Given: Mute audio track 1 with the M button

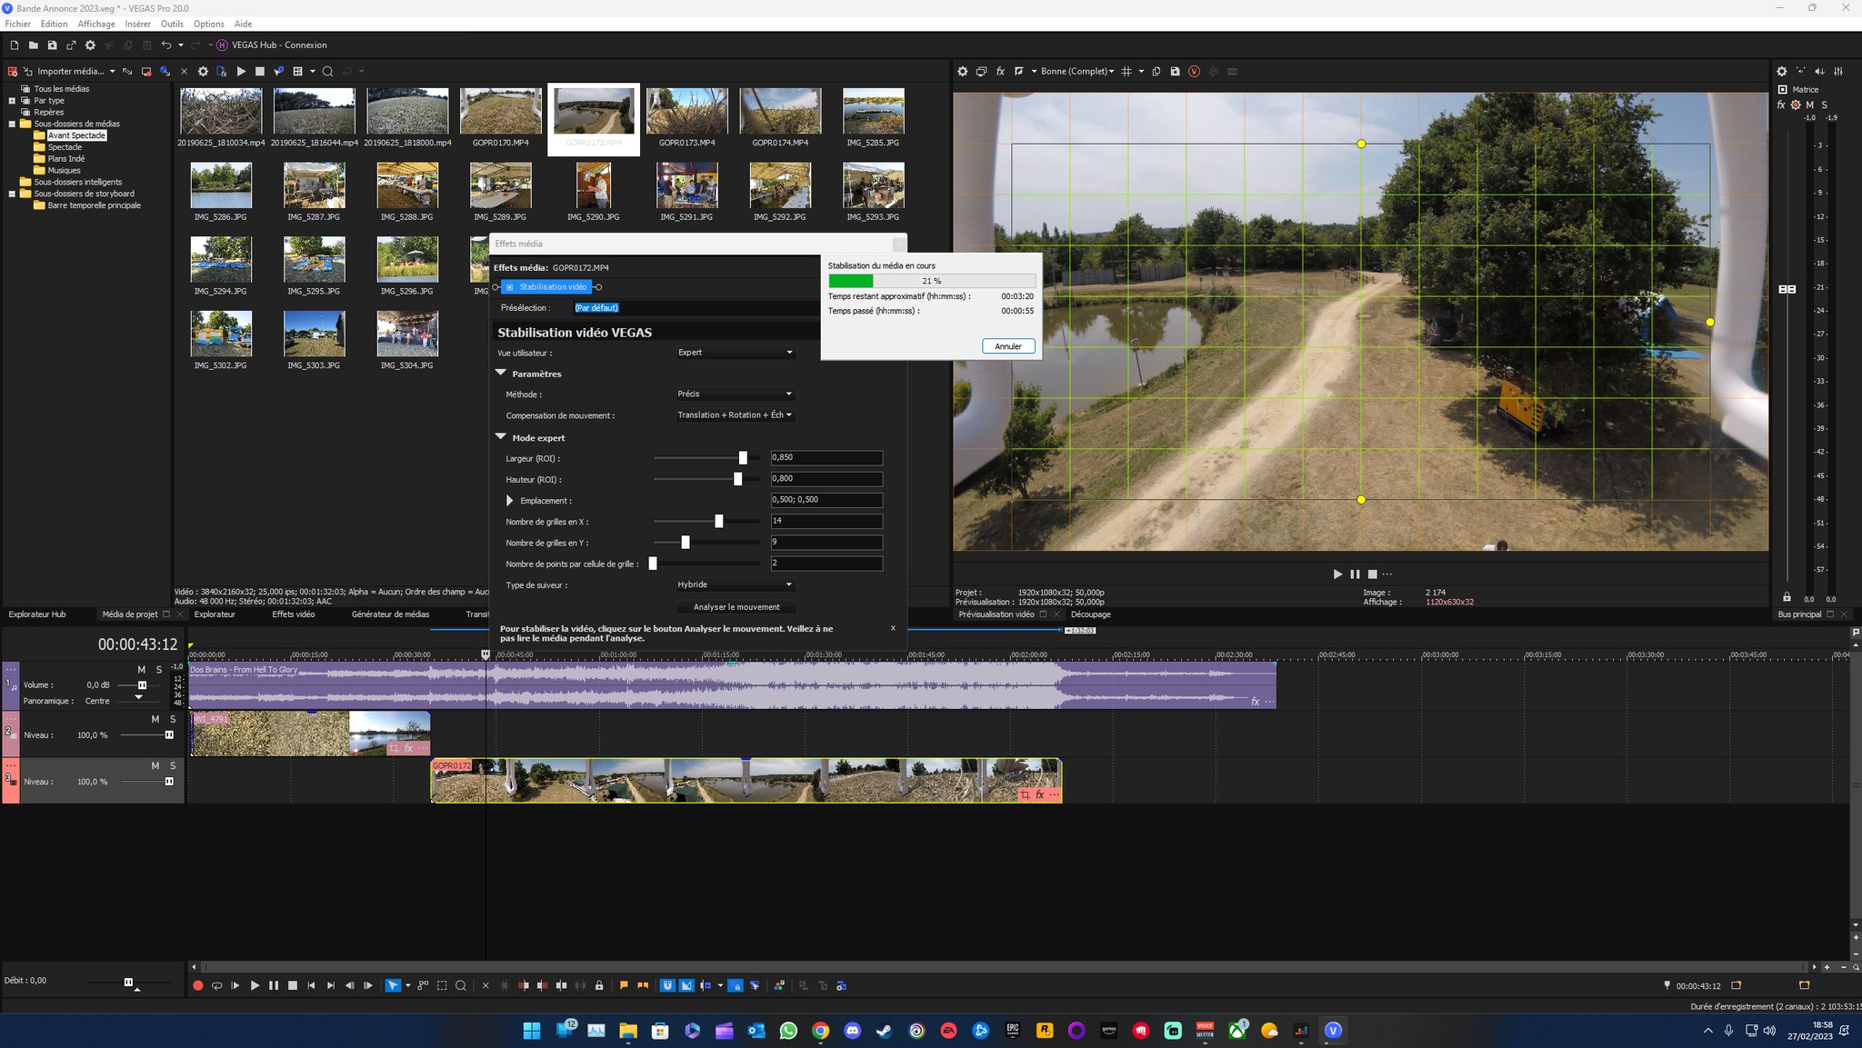Looking at the screenshot, I should [x=141, y=670].
